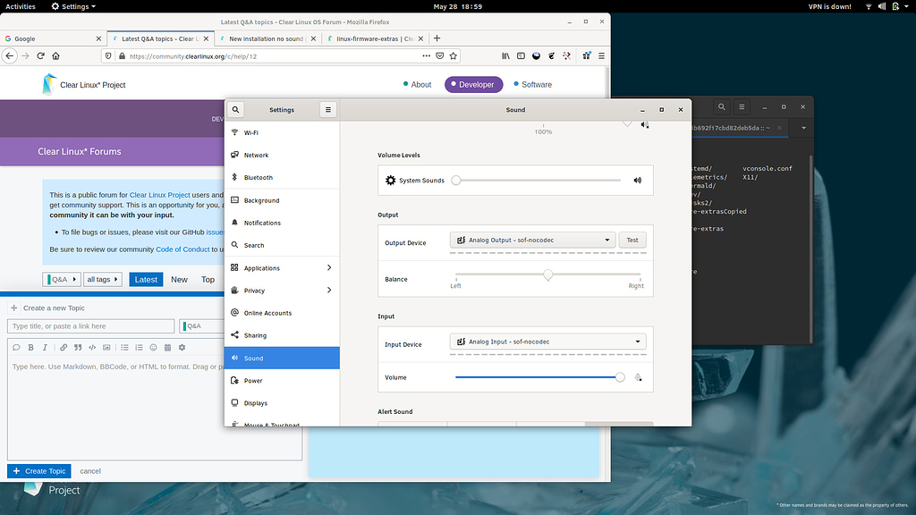The width and height of the screenshot is (916, 515).
Task: Mute the System Sounds speaker icon
Action: pyautogui.click(x=637, y=181)
